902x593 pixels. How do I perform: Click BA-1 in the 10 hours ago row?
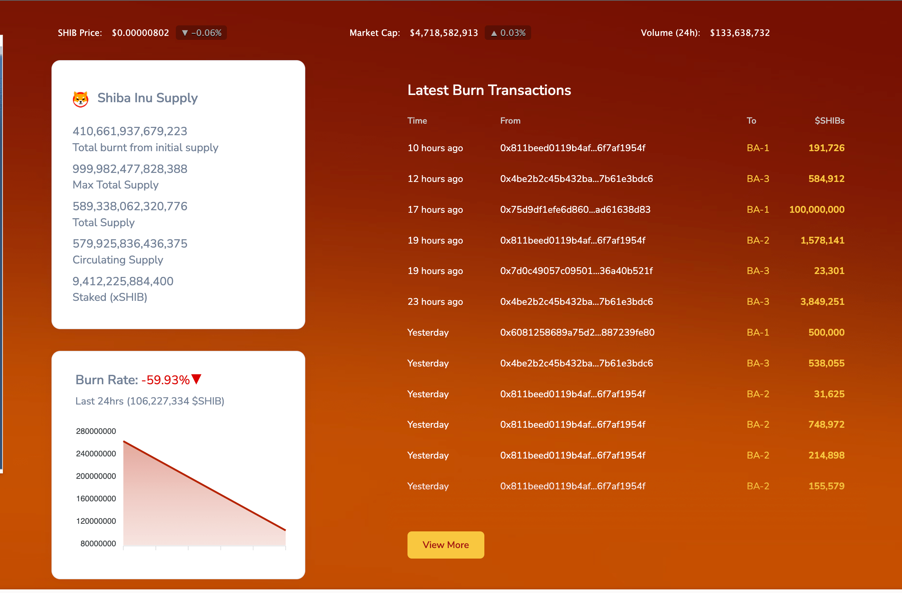point(758,148)
